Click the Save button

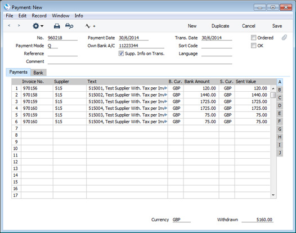coord(277,26)
